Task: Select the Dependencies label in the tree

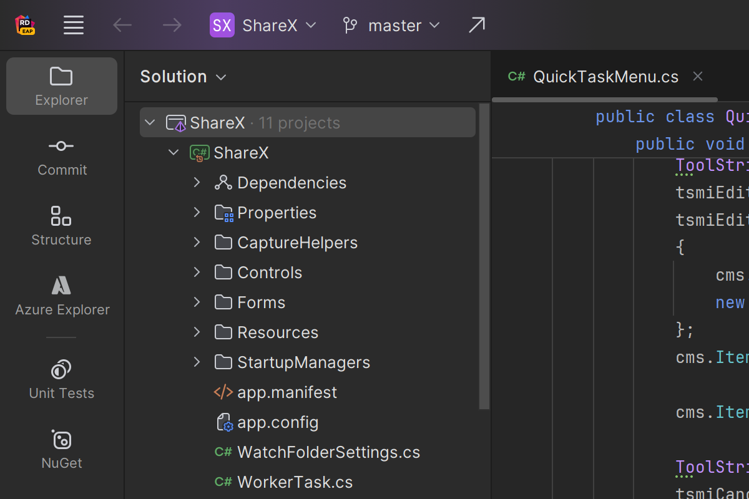Action: tap(292, 182)
